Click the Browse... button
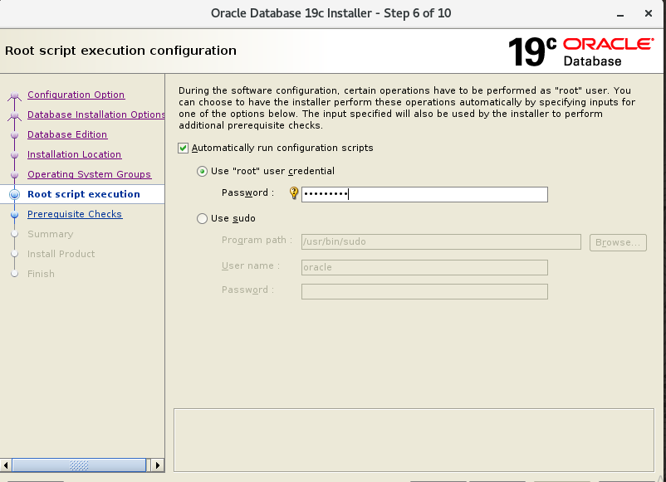666x482 pixels. (618, 243)
